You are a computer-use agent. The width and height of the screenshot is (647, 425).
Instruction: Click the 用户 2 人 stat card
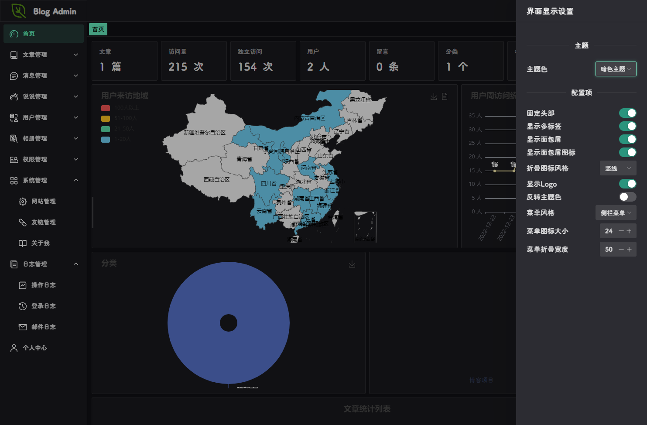[332, 61]
